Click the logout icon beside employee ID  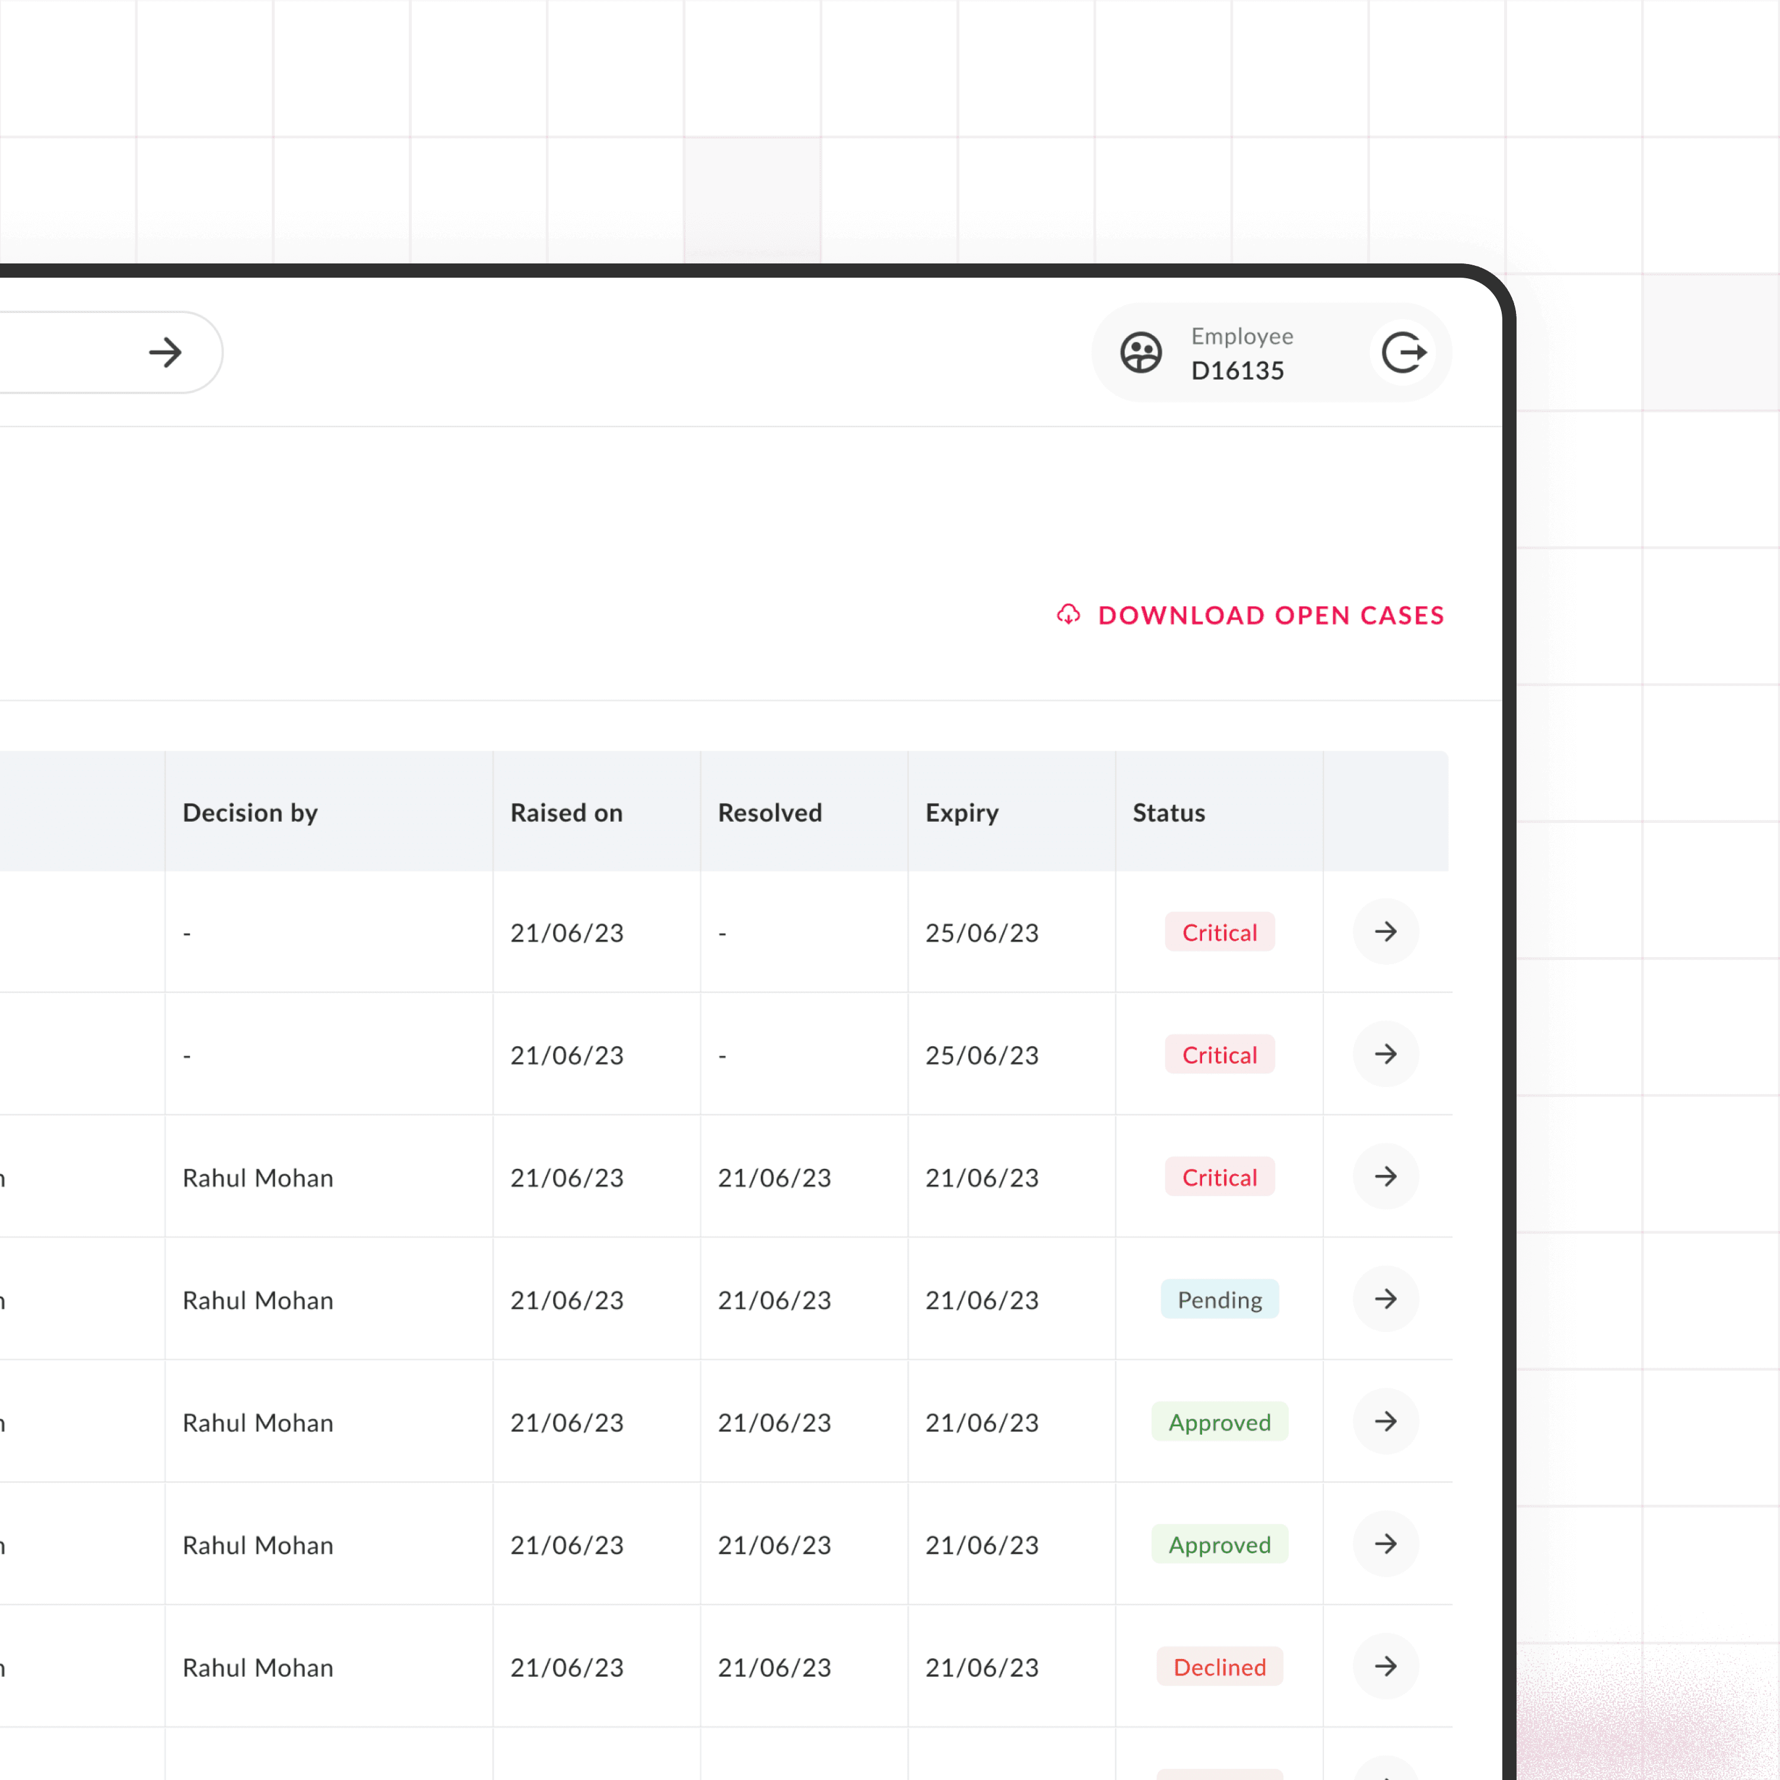(x=1403, y=353)
